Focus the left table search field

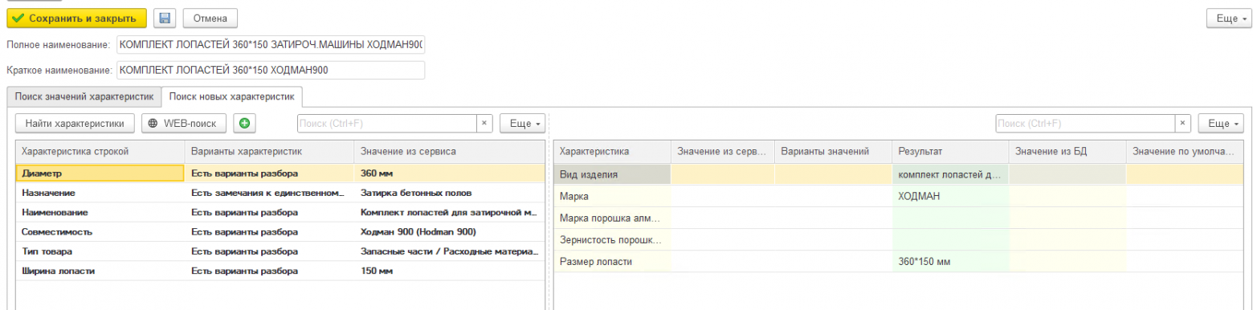(x=388, y=124)
